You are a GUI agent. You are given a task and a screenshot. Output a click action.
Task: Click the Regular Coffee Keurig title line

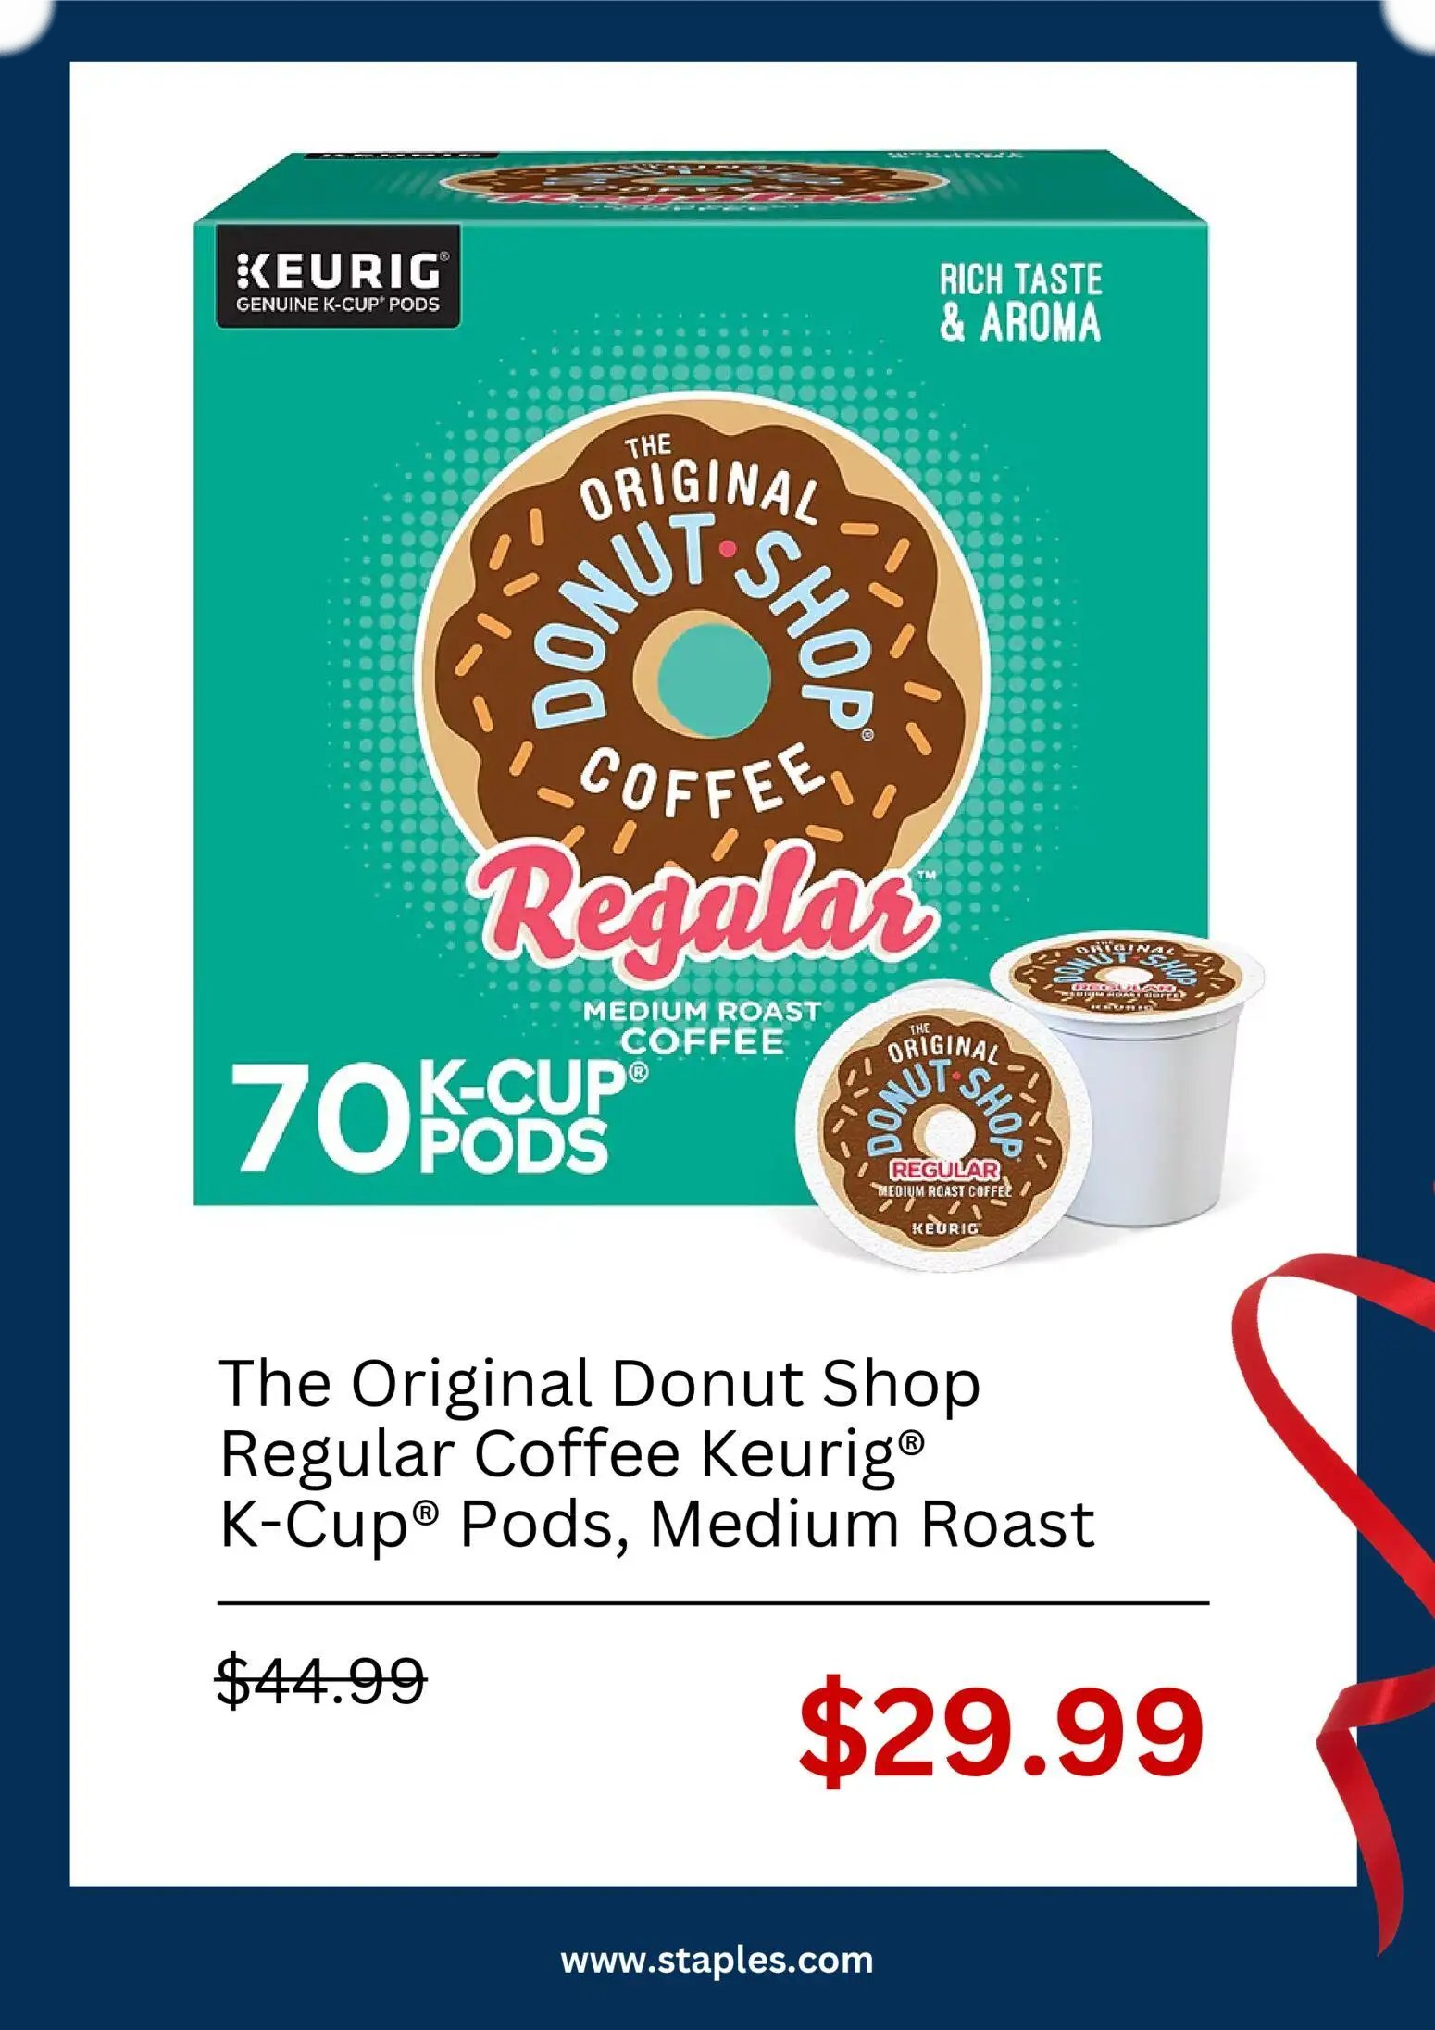[571, 1453]
